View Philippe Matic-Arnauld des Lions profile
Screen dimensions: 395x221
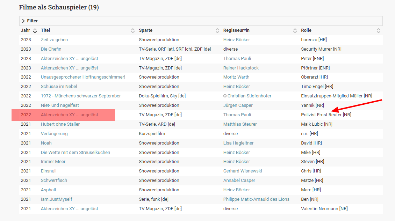(x=256, y=199)
